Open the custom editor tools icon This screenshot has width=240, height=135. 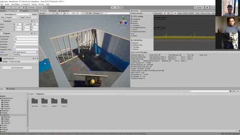tap(23, 7)
